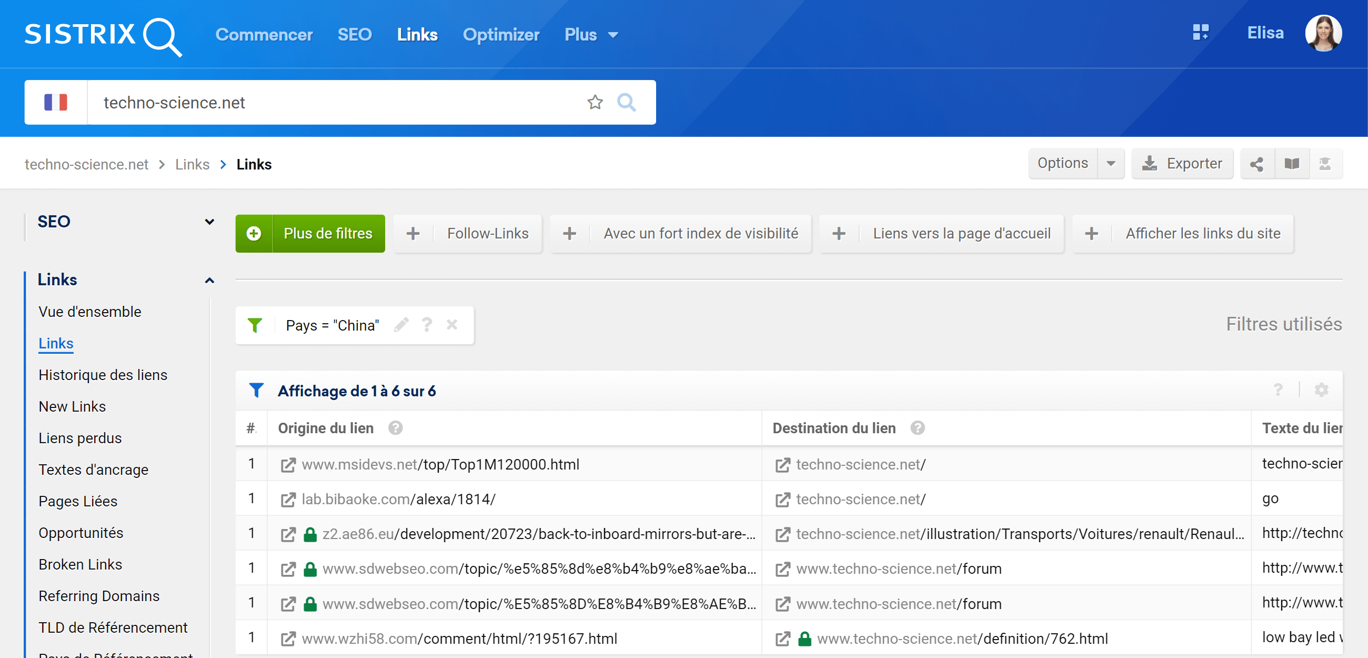Add Follow-Links filter via plus icon
The width and height of the screenshot is (1368, 658).
[x=413, y=233]
